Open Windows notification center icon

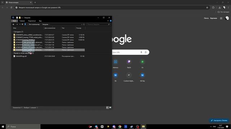pyautogui.click(x=227, y=126)
